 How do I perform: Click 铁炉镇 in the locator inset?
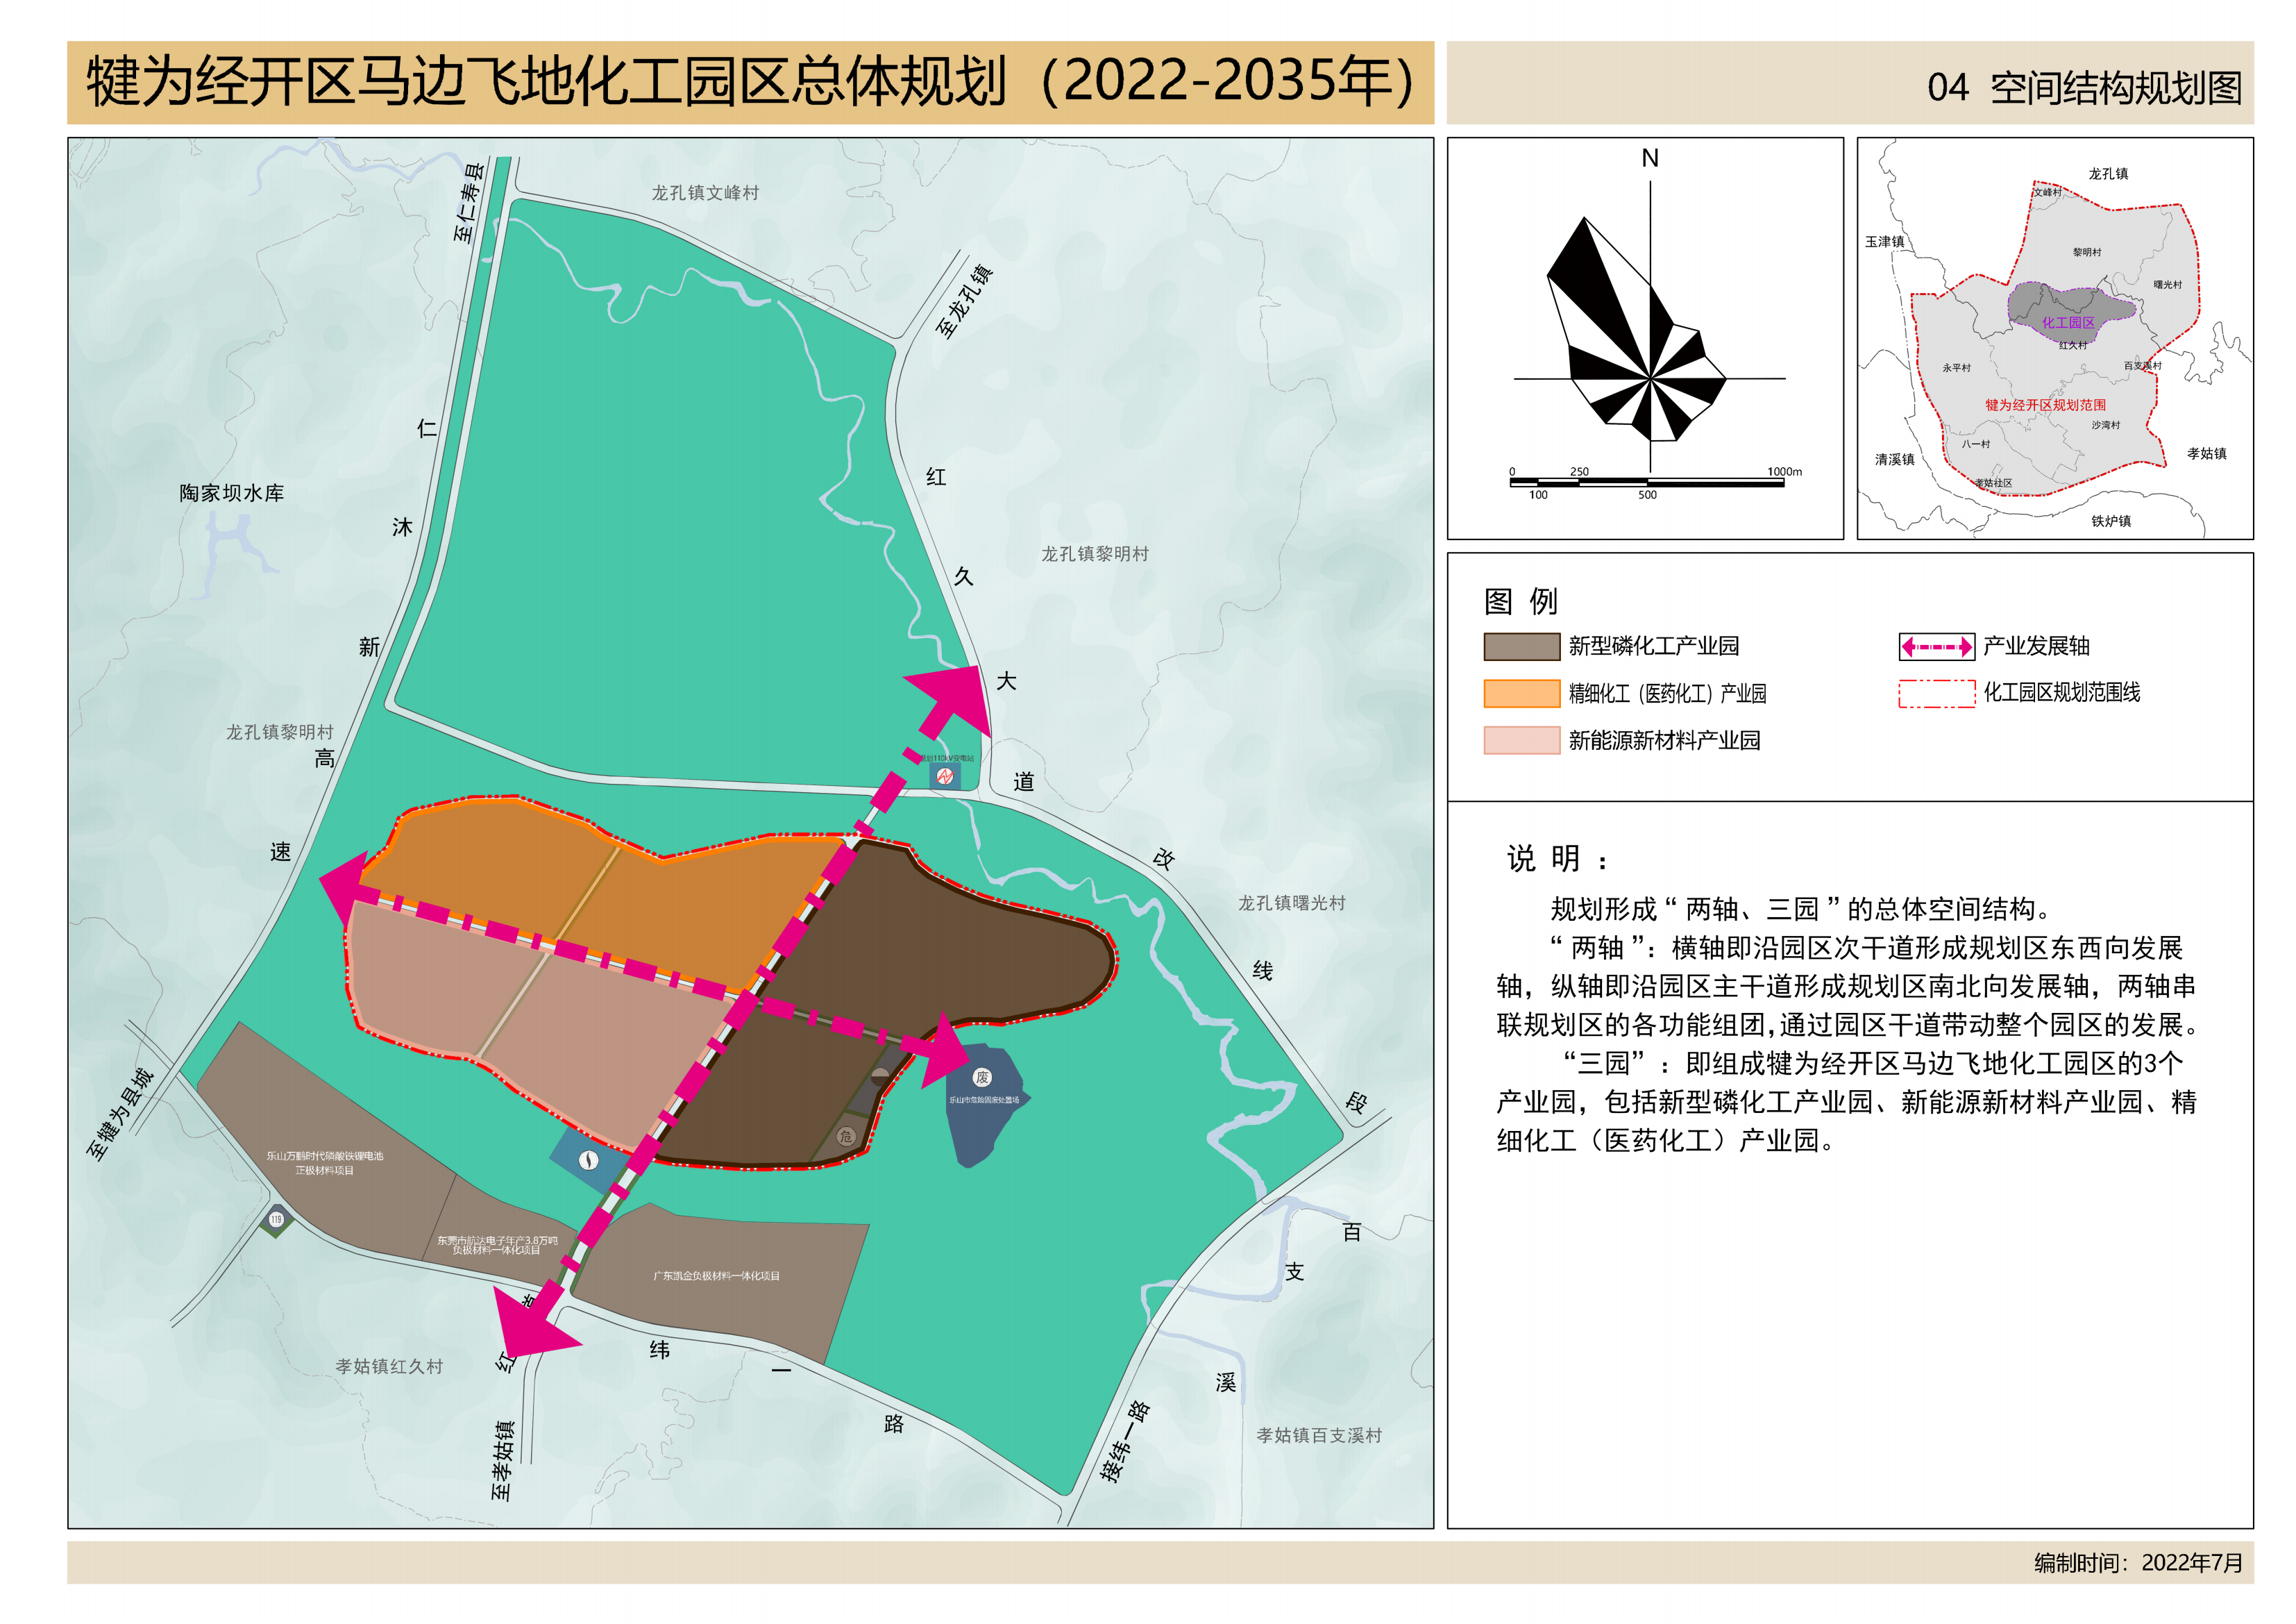click(x=2111, y=520)
